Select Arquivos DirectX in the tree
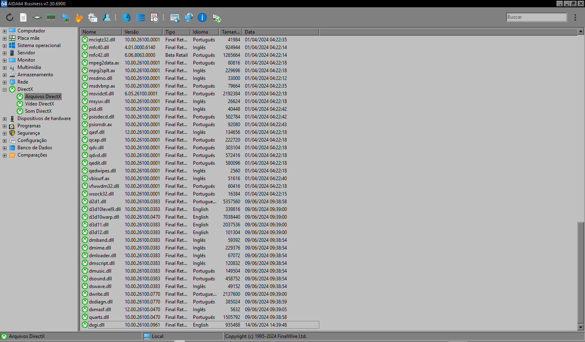The image size is (585, 342). tap(43, 97)
